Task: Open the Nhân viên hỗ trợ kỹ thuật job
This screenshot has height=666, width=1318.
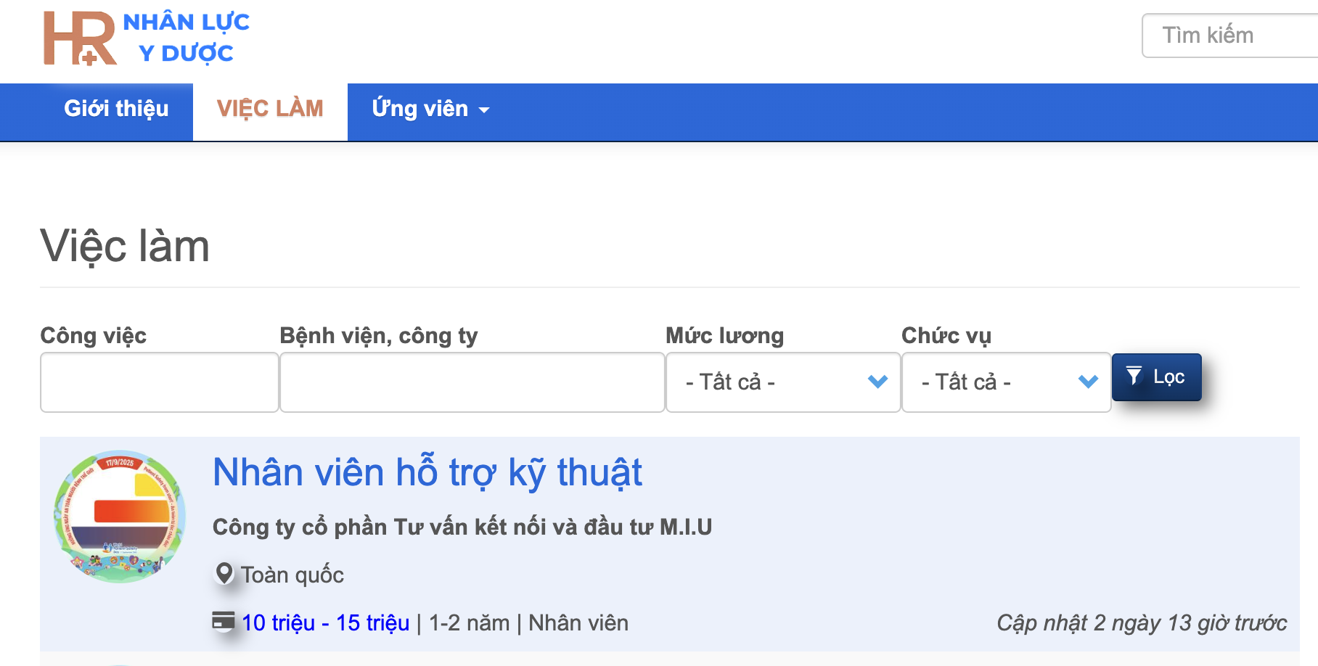Action: click(x=427, y=472)
